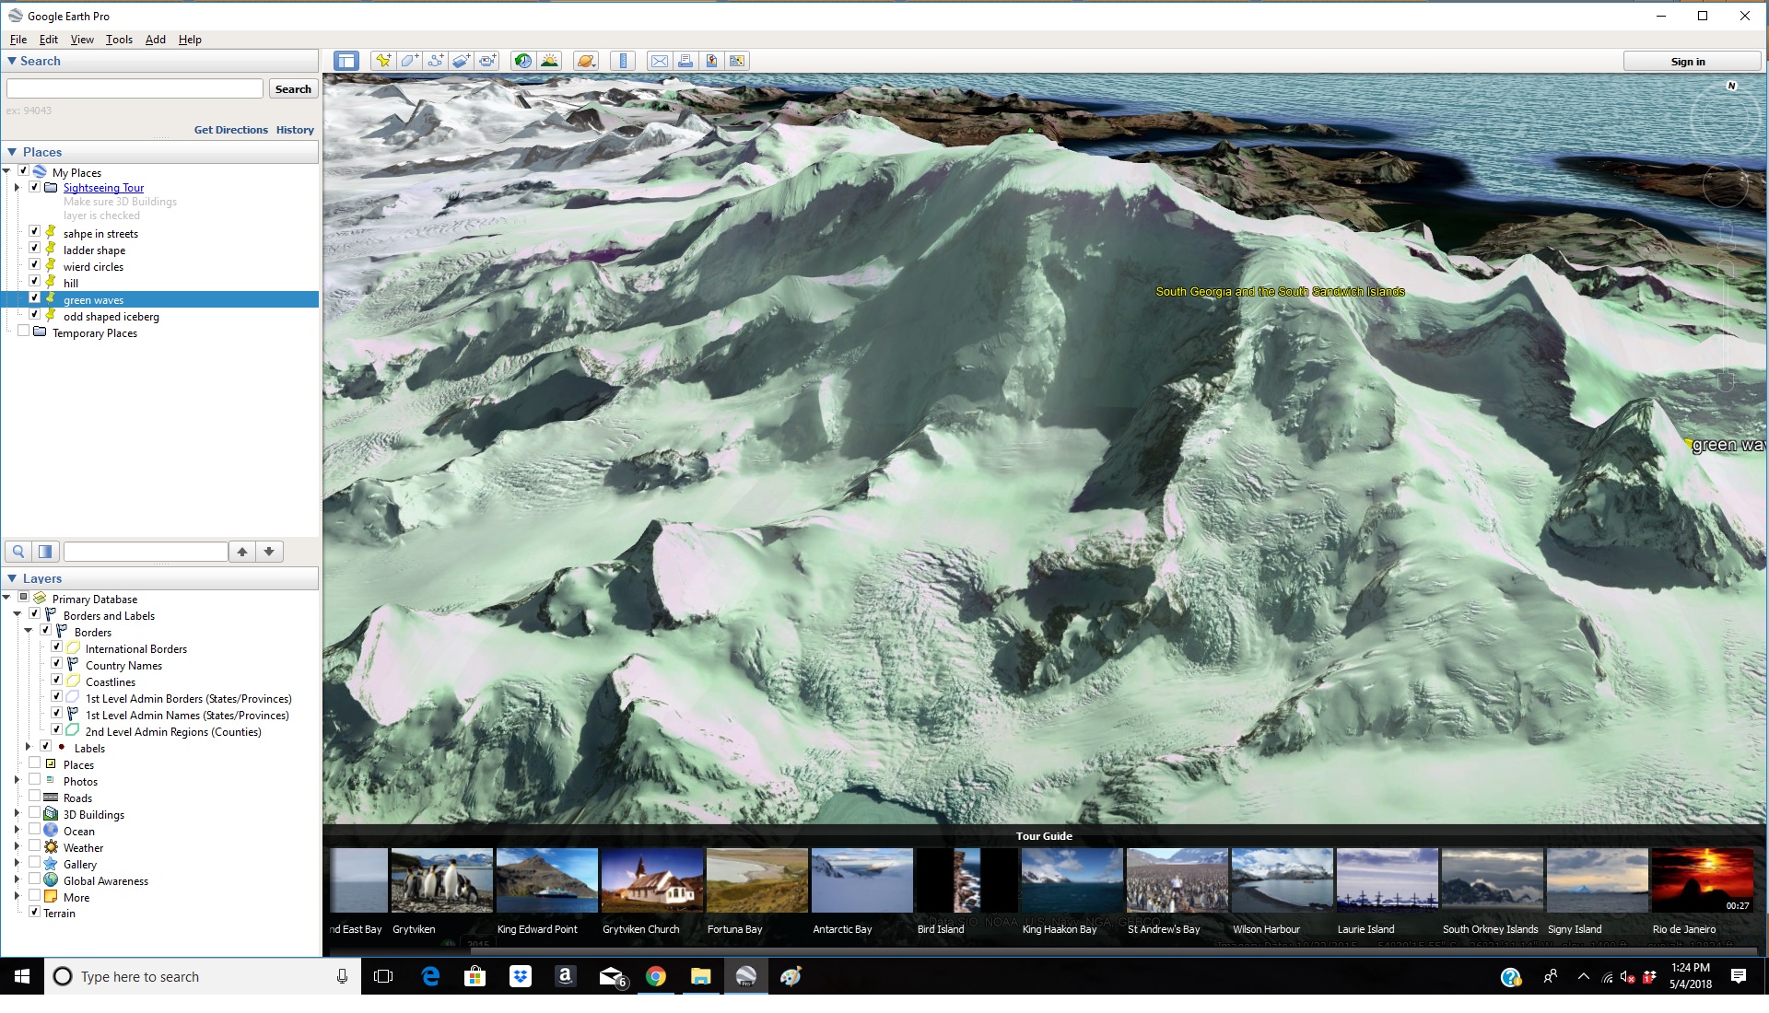The image size is (1769, 1013).
Task: Toggle the 'wierd circles' placemark checkbox
Action: click(x=34, y=264)
